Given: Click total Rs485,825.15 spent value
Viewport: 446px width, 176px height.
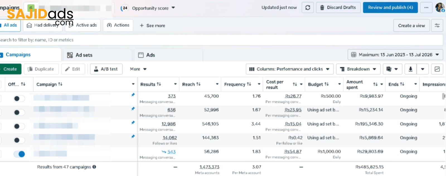Looking at the screenshot, I should 369,167.
